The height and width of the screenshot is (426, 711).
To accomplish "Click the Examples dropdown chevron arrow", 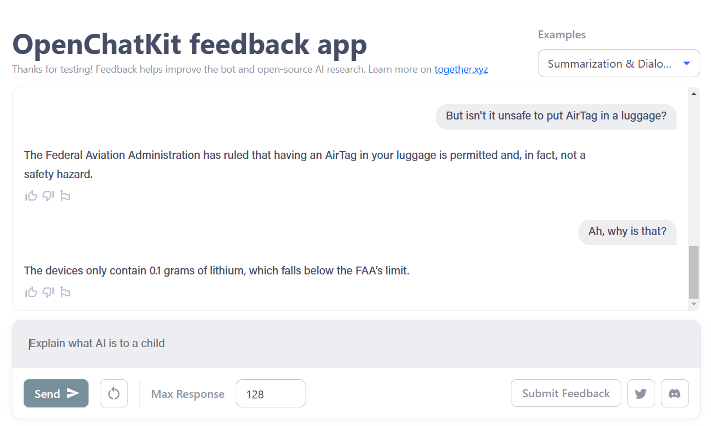I will click(x=687, y=63).
